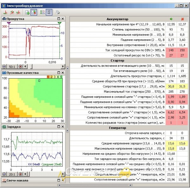
Task: Maximize the Прокрутка panel
Action: click(x=59, y=19)
